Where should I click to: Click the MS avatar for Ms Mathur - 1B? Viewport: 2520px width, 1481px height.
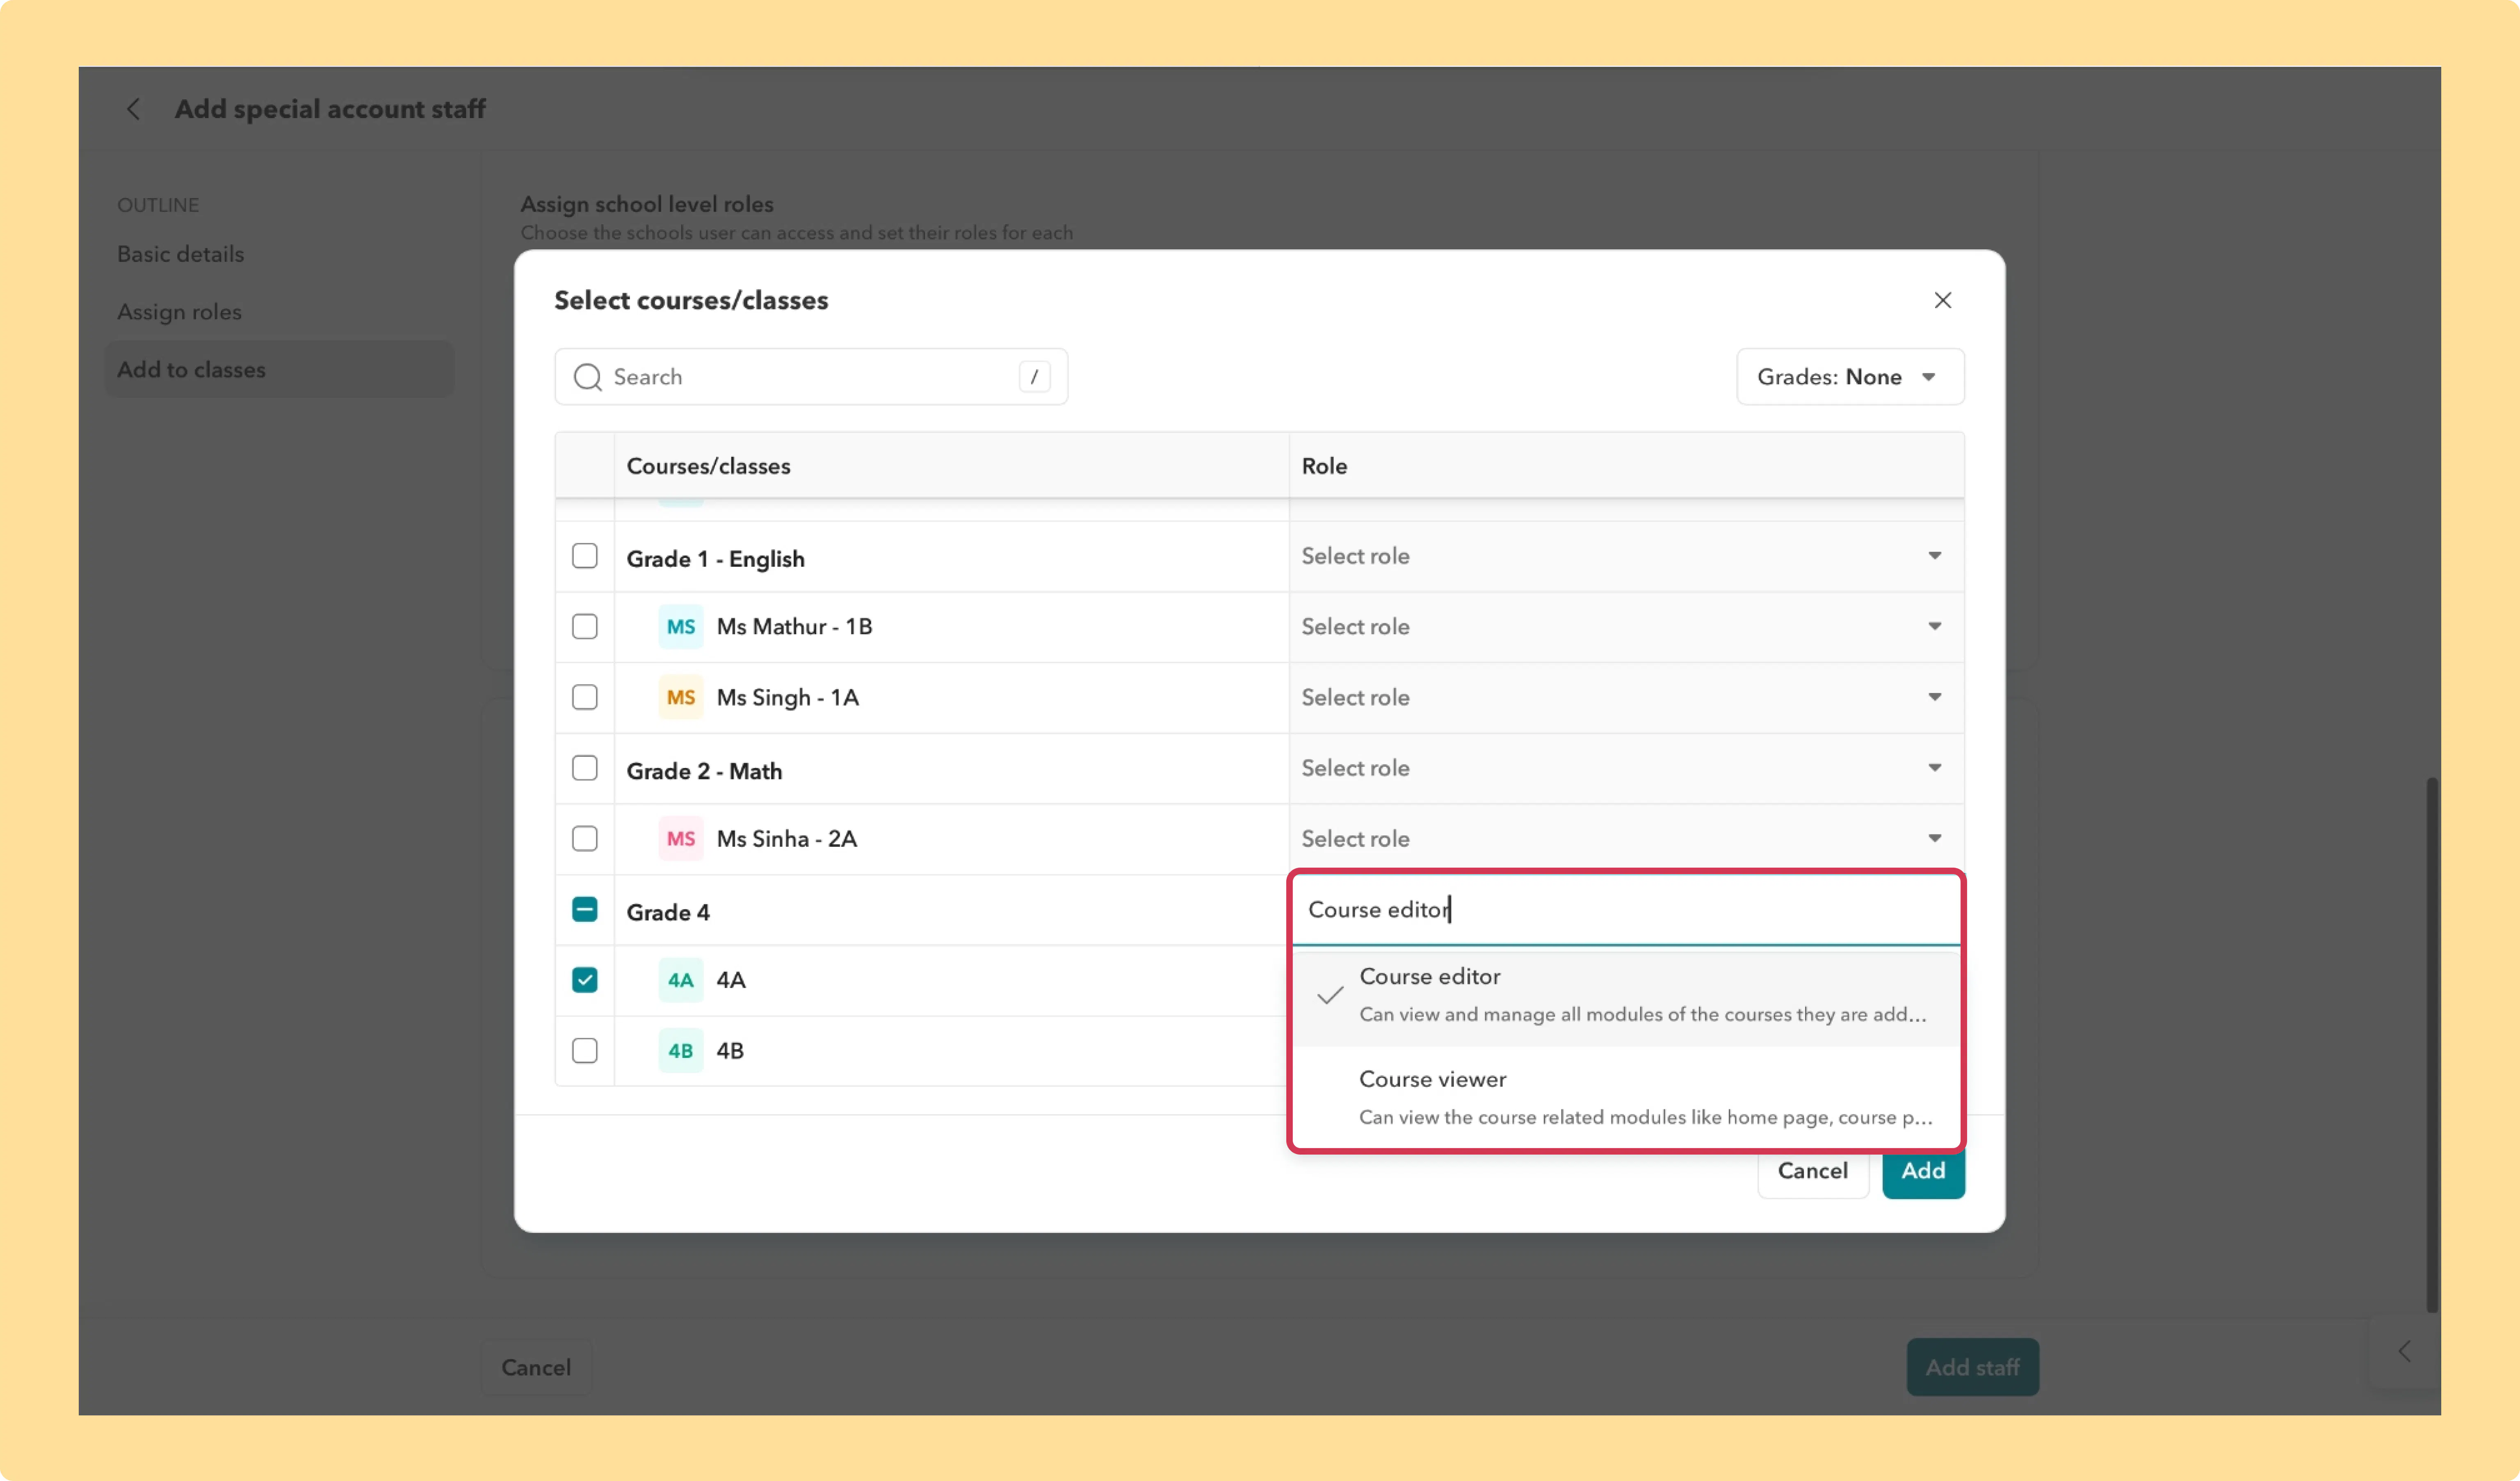coord(680,627)
